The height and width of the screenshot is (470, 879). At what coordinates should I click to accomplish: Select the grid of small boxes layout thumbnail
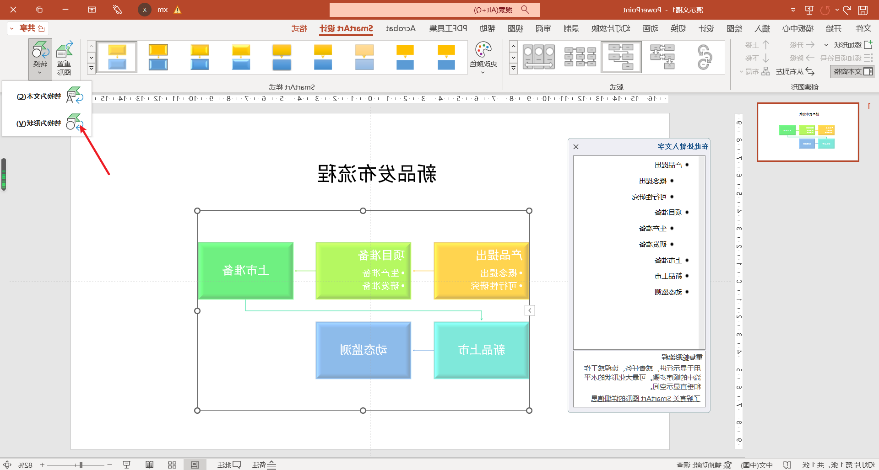[x=580, y=57]
